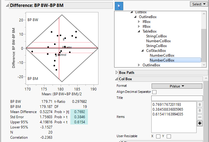Click into the Title input field
Screen dimensions: 209x142
(177, 98)
